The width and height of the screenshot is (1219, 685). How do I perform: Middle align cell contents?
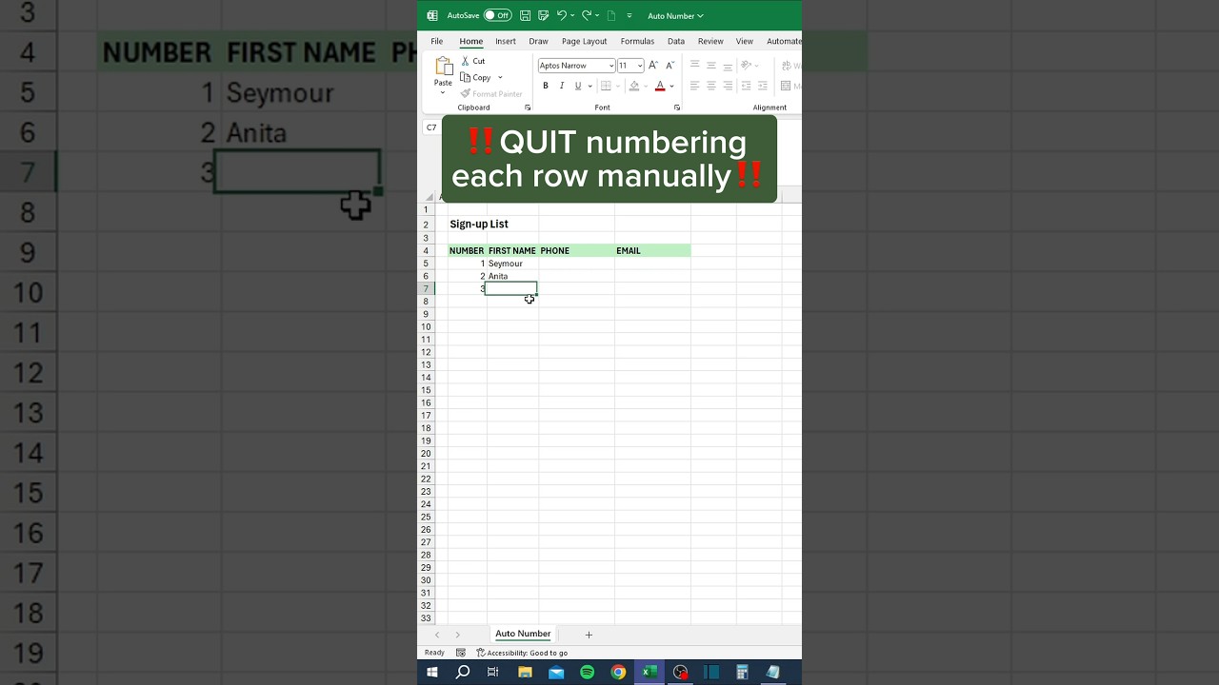coord(711,66)
